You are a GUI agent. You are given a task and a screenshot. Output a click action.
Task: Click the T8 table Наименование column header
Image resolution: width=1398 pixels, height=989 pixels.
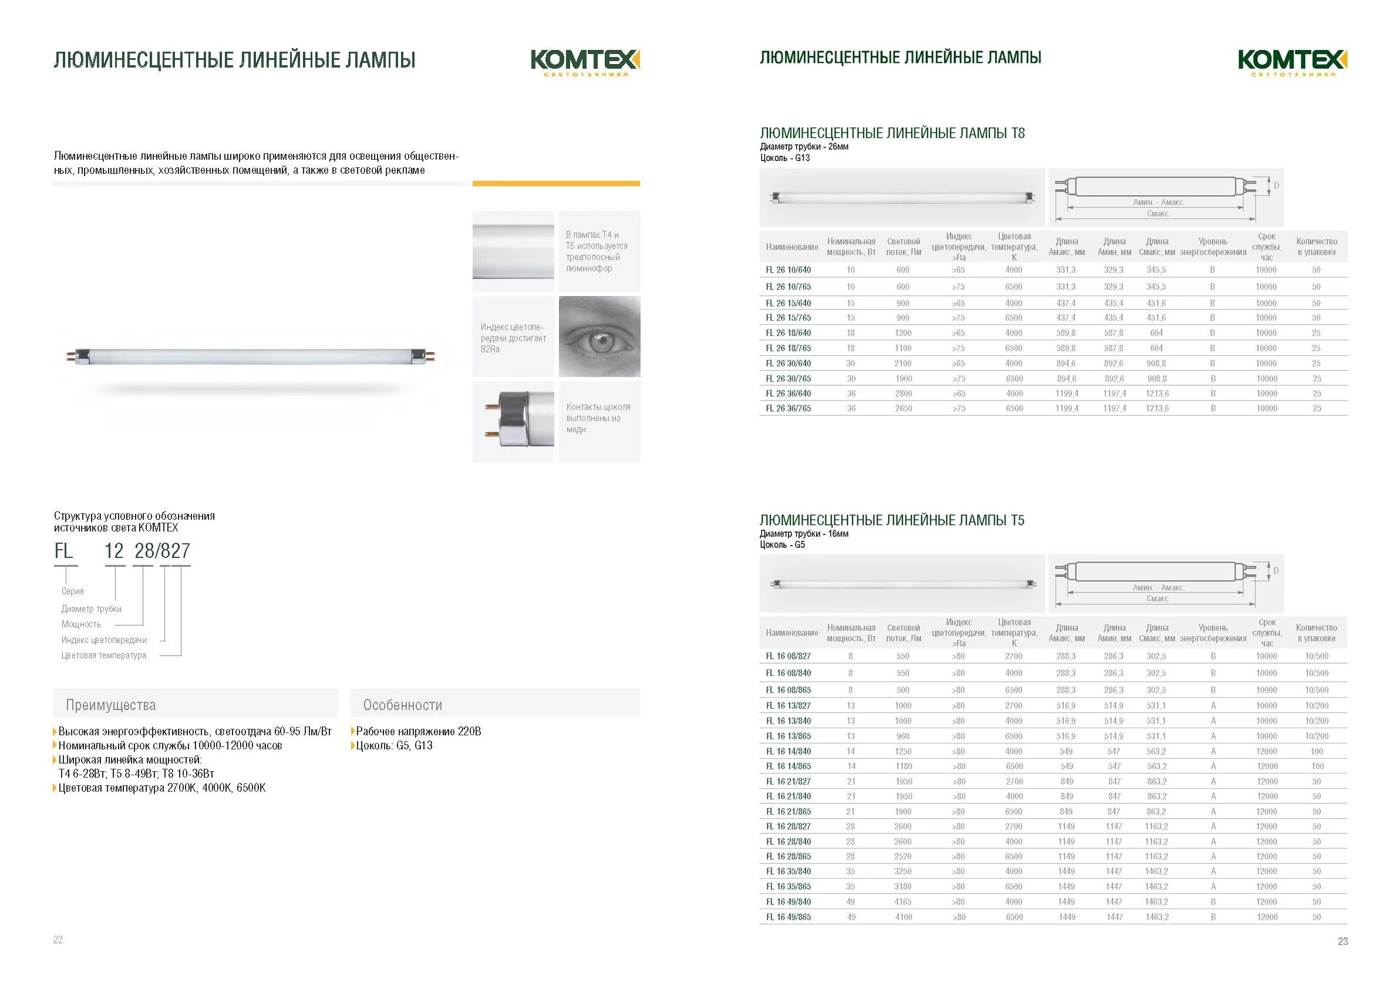pos(791,247)
